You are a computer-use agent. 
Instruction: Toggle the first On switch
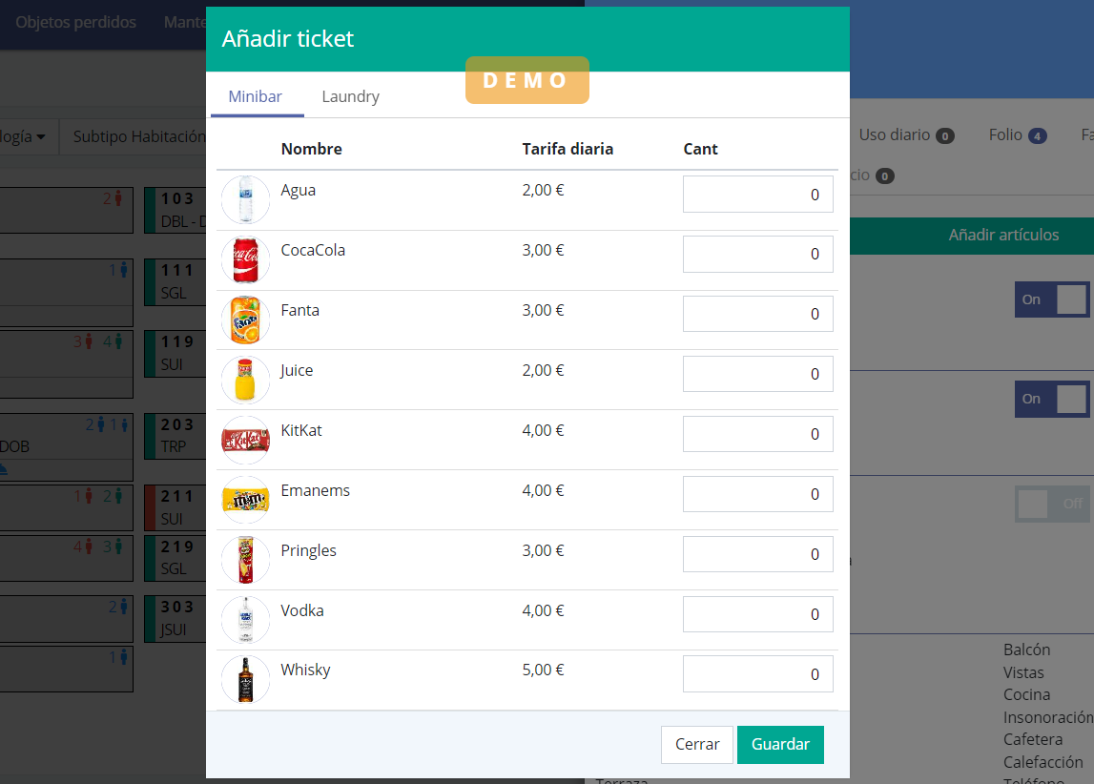(1051, 299)
